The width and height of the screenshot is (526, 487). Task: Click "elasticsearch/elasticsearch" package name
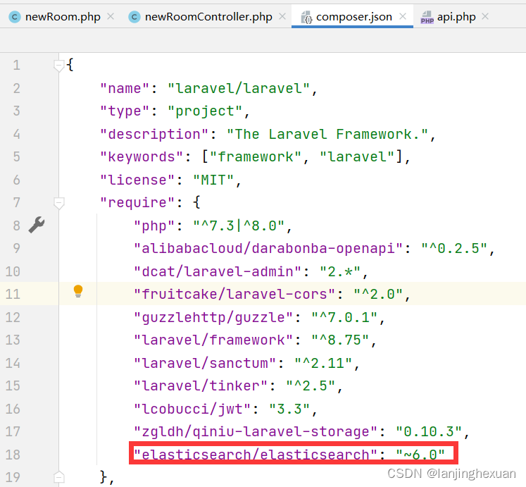(256, 455)
